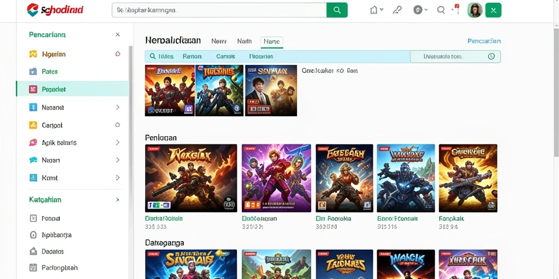Click the Cartpot sidebar icon
Image resolution: width=559 pixels, height=279 pixels.
[x=33, y=125]
